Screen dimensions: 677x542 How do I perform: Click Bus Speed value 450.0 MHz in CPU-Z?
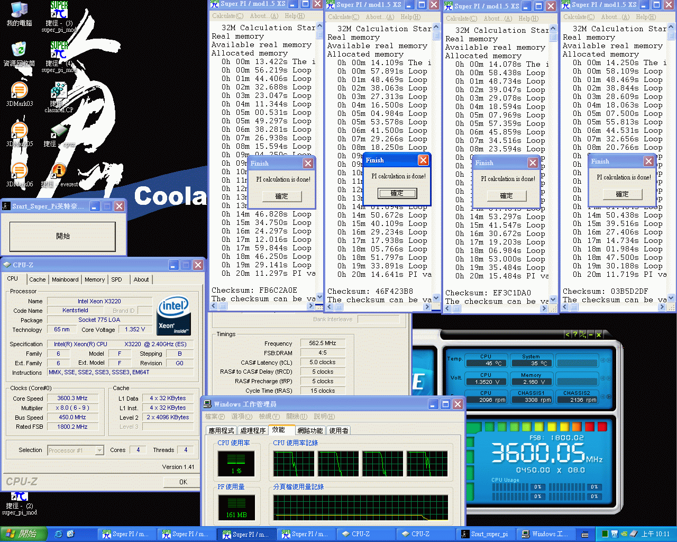click(x=72, y=417)
